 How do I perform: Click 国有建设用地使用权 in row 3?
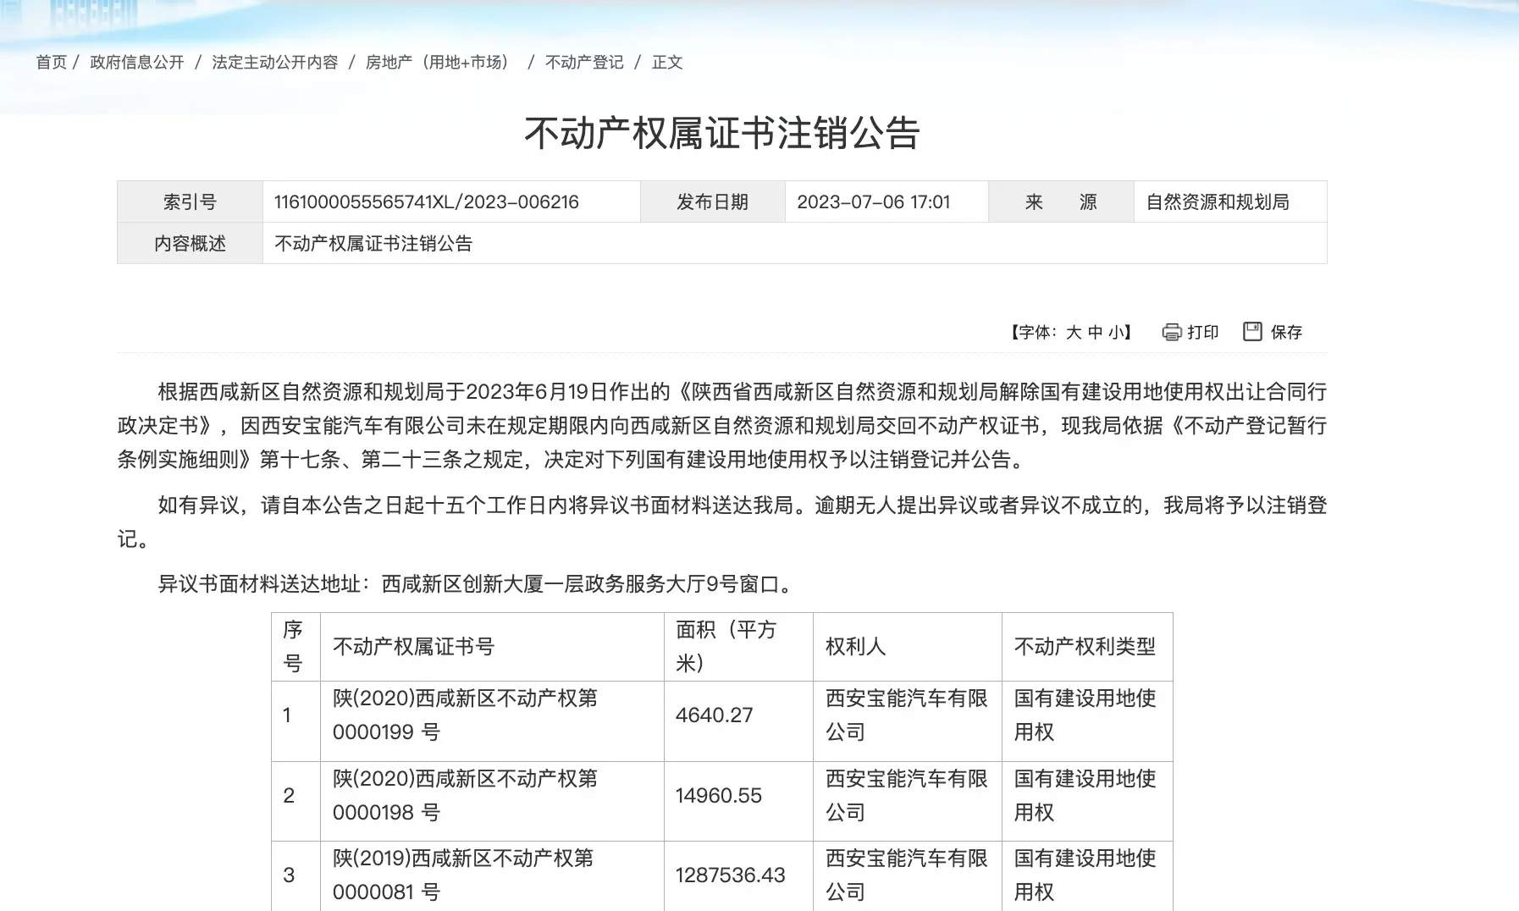(1085, 875)
